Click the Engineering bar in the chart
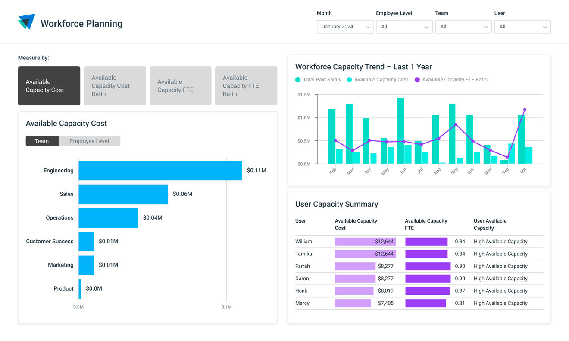Image resolution: width=569 pixels, height=341 pixels. (x=159, y=170)
